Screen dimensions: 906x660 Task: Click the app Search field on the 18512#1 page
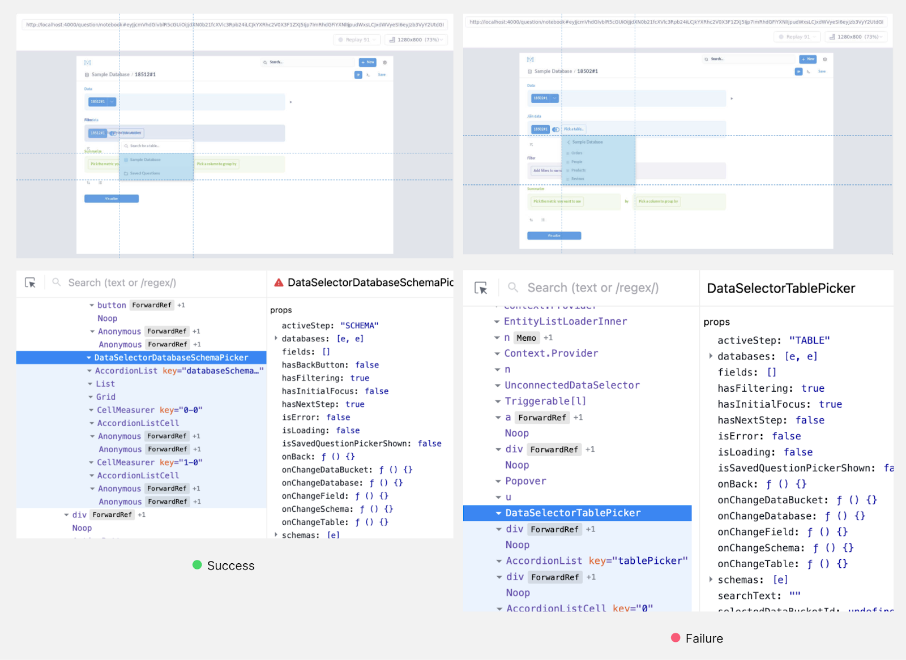click(307, 62)
